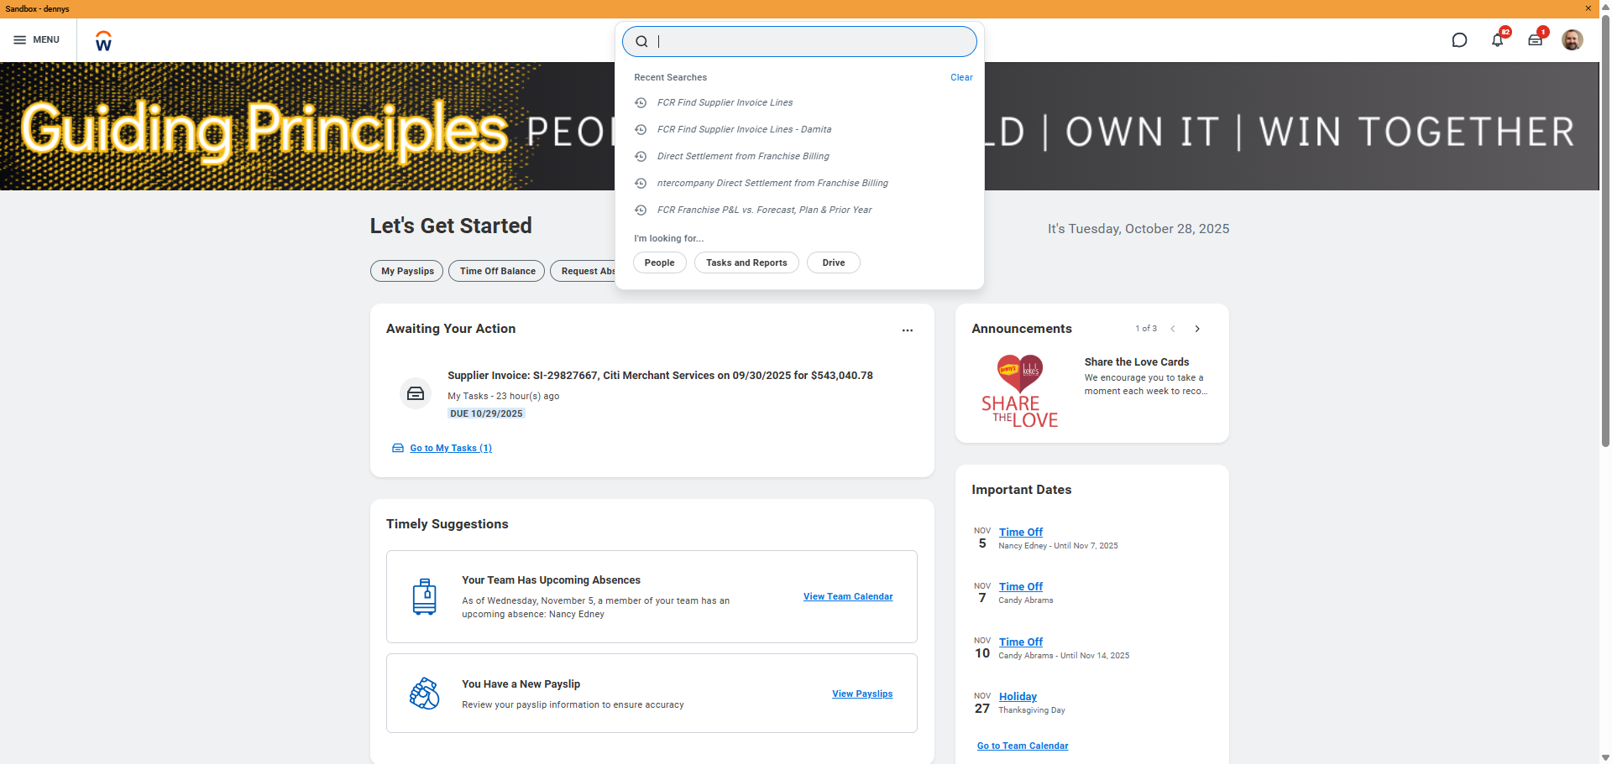Go to previous announcement with left chevron
This screenshot has width=1612, height=764.
point(1173,329)
